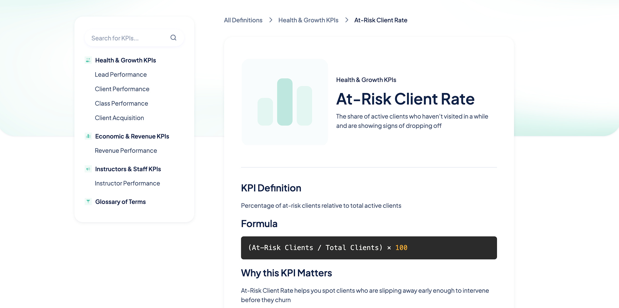The height and width of the screenshot is (308, 619).
Task: Go to Health & Growth KPIs breadcrumb
Action: [x=308, y=20]
